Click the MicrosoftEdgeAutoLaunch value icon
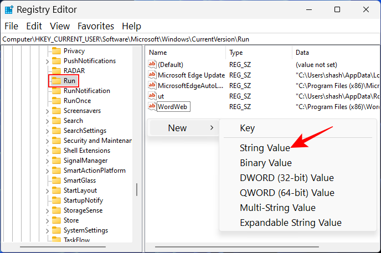Image resolution: width=381 pixels, height=253 pixels. 152,85
